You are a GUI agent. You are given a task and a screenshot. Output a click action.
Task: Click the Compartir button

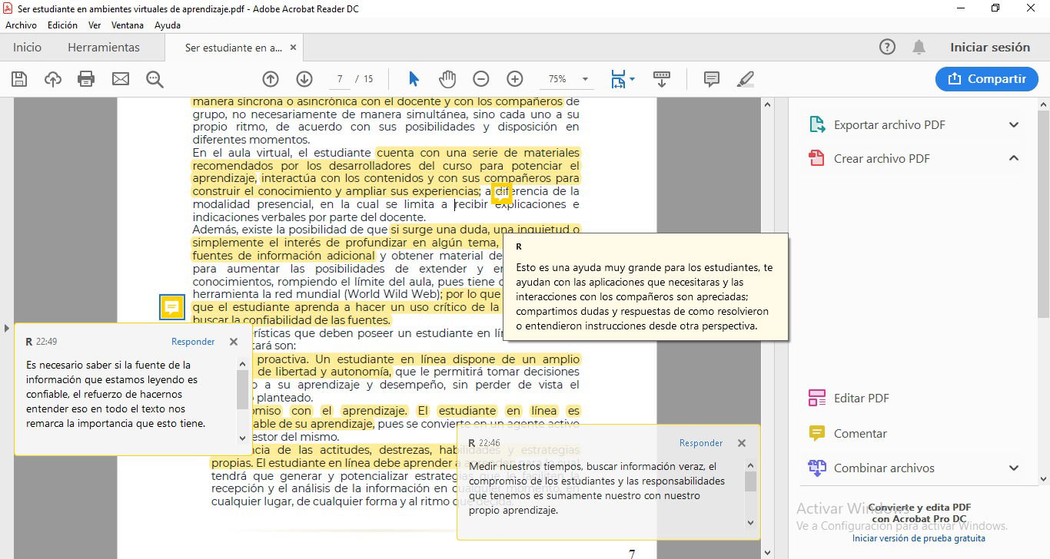(x=987, y=78)
